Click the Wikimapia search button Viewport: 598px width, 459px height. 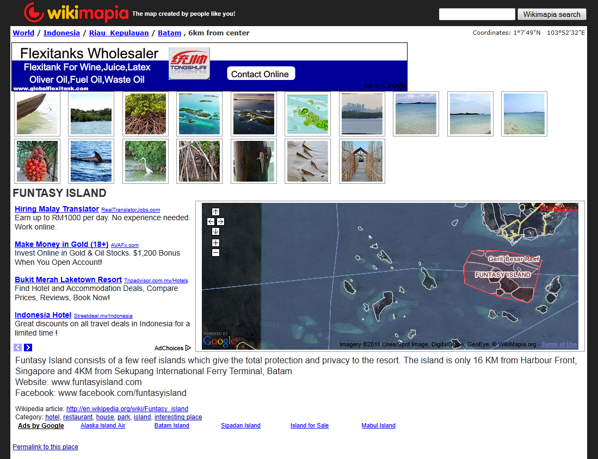point(551,14)
